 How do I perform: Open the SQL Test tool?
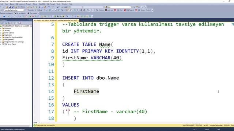click(x=118, y=10)
